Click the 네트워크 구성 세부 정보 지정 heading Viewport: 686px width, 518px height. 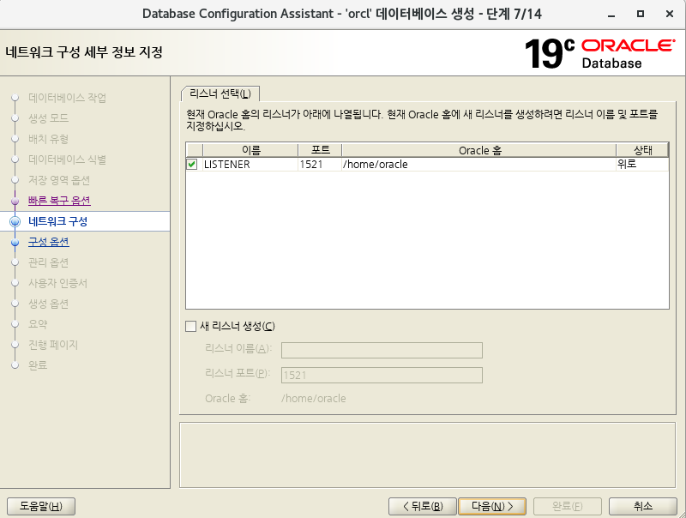84,52
